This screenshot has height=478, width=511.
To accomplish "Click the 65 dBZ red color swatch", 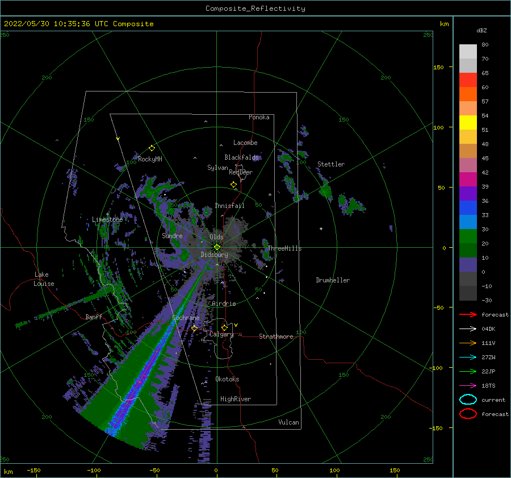I will pos(468,80).
